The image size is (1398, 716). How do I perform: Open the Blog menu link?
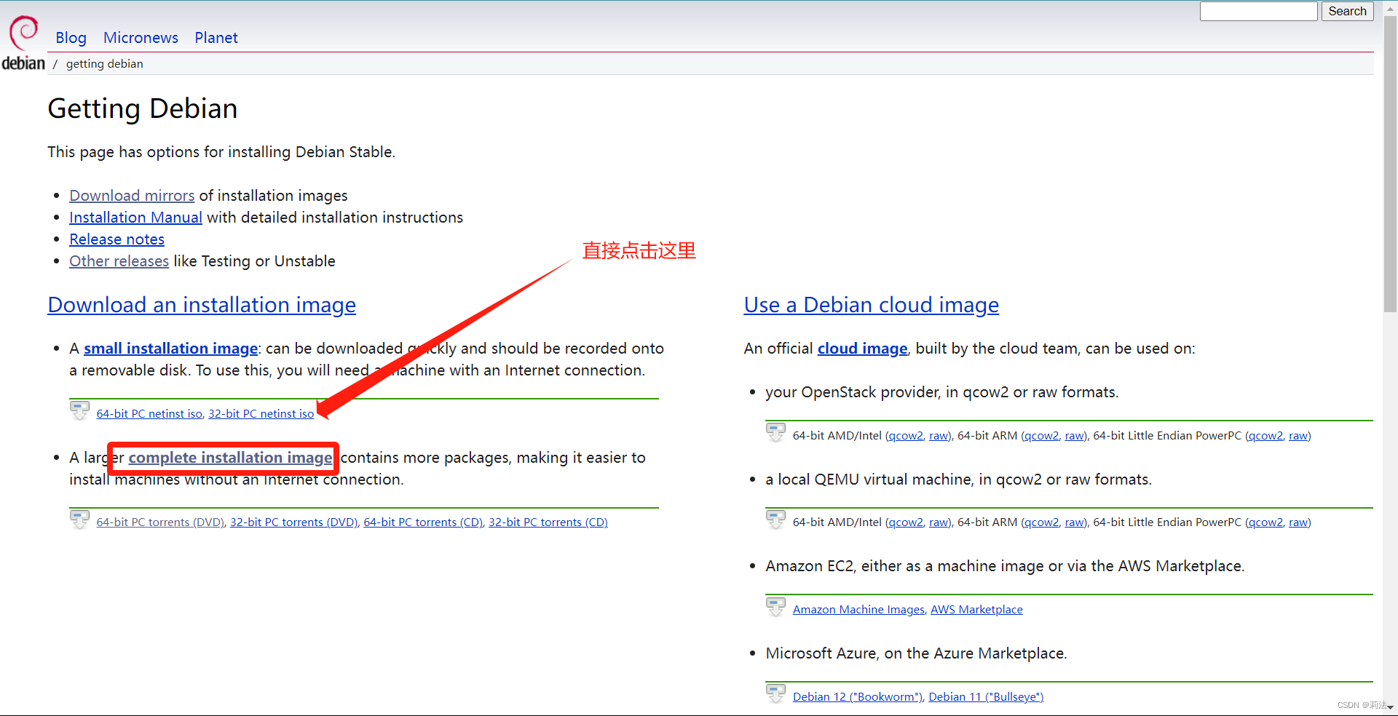point(71,38)
